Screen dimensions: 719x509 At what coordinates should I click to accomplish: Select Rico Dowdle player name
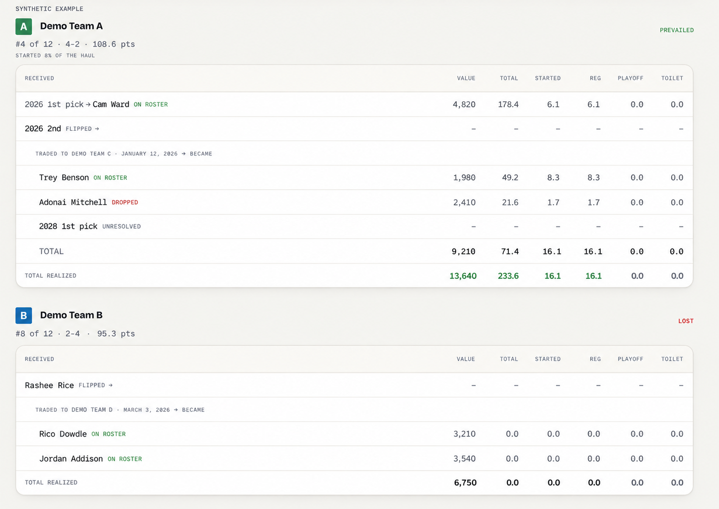point(63,434)
